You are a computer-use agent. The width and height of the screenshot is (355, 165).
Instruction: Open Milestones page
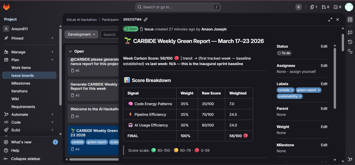tap(21, 83)
